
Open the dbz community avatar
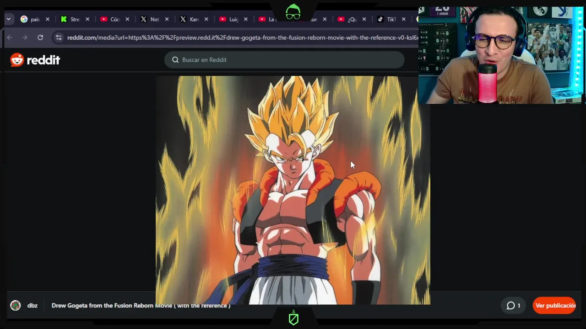click(x=16, y=306)
